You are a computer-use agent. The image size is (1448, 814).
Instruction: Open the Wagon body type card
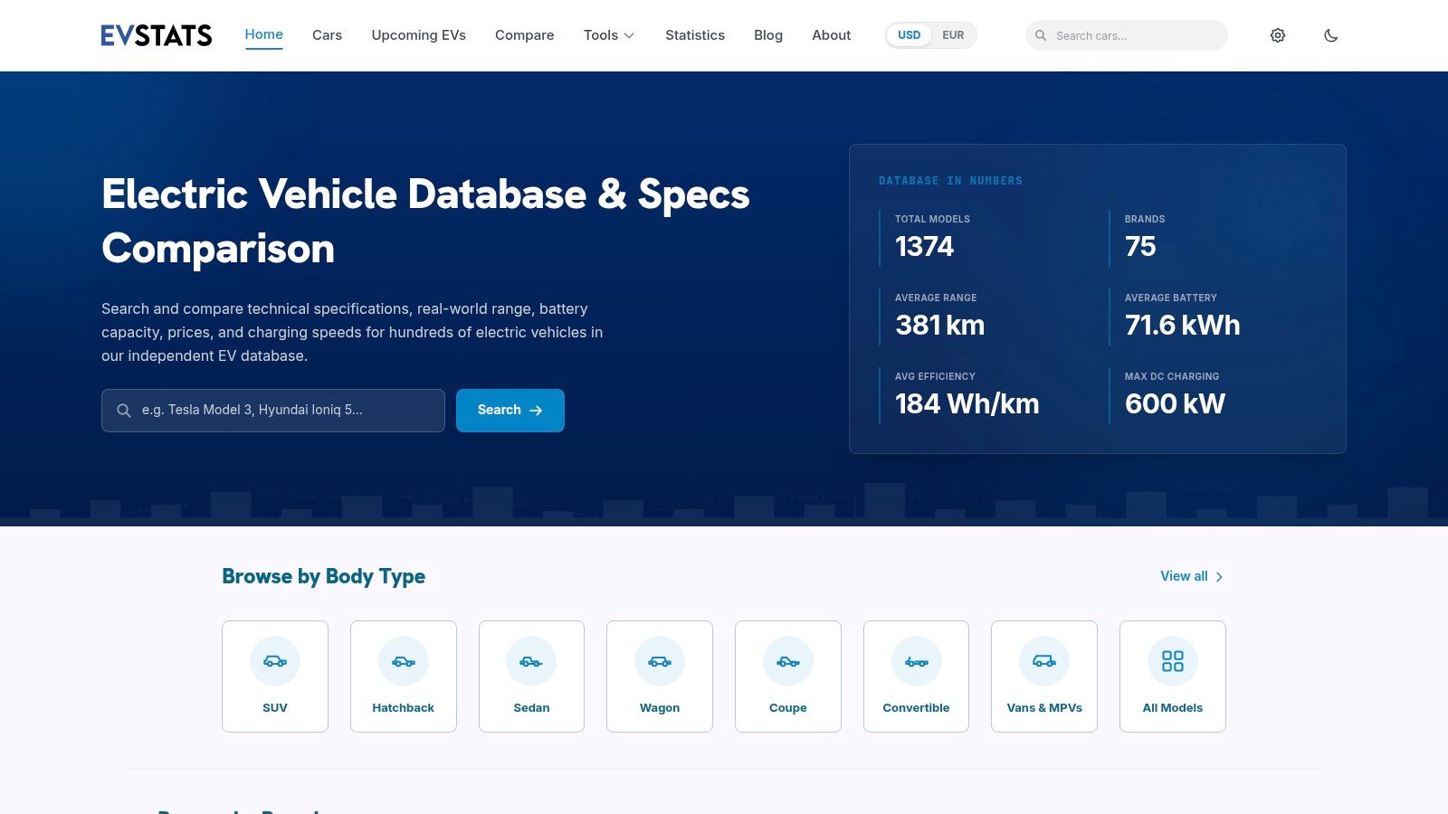[660, 677]
